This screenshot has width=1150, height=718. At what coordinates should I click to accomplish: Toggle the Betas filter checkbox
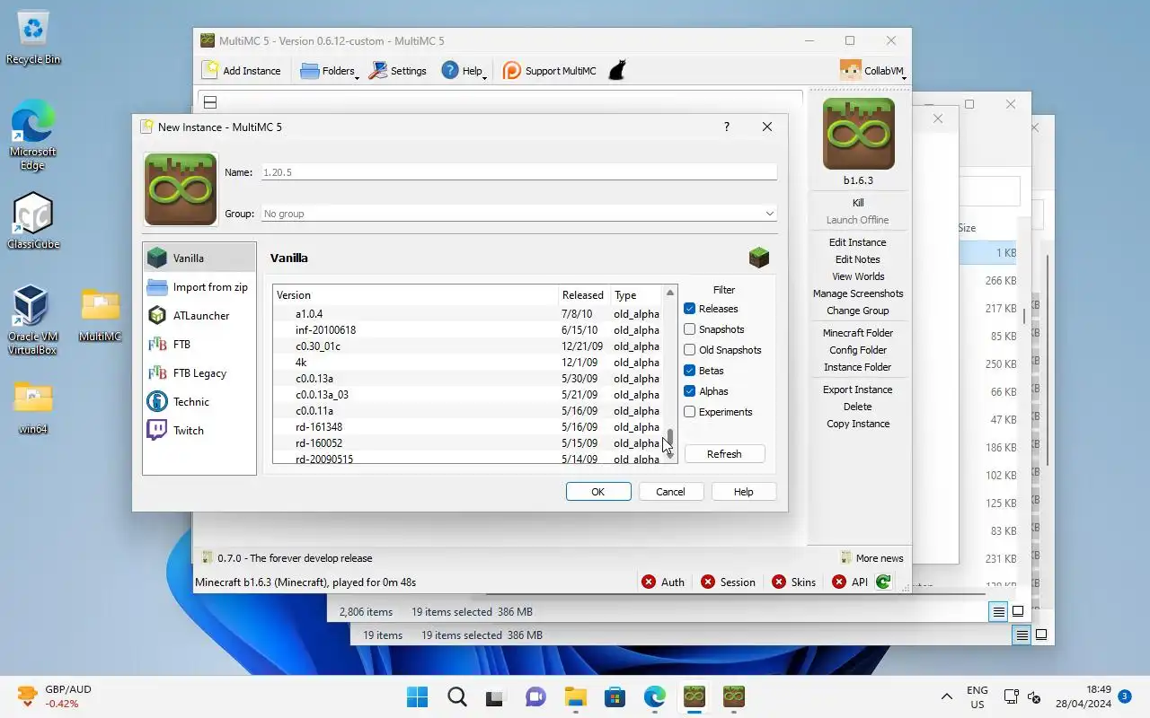(x=690, y=371)
